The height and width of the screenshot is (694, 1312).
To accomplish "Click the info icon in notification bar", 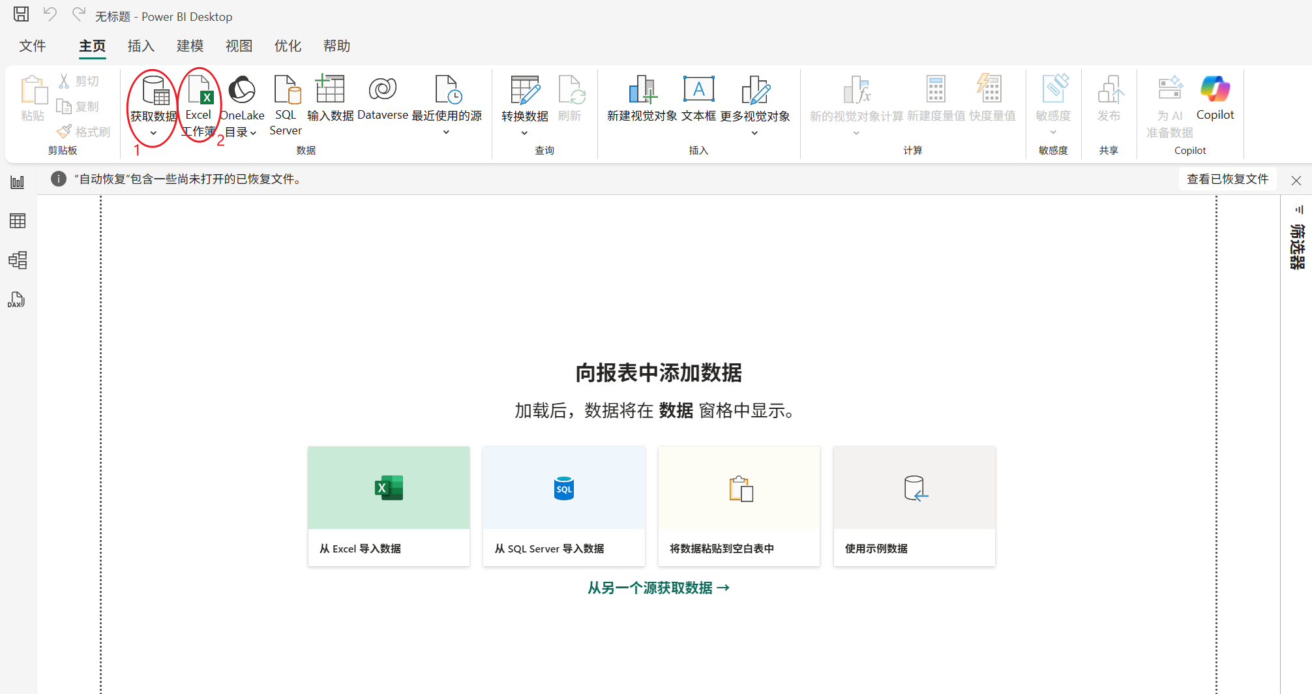I will (x=59, y=179).
